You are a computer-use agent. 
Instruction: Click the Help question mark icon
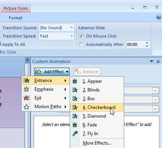159,17
